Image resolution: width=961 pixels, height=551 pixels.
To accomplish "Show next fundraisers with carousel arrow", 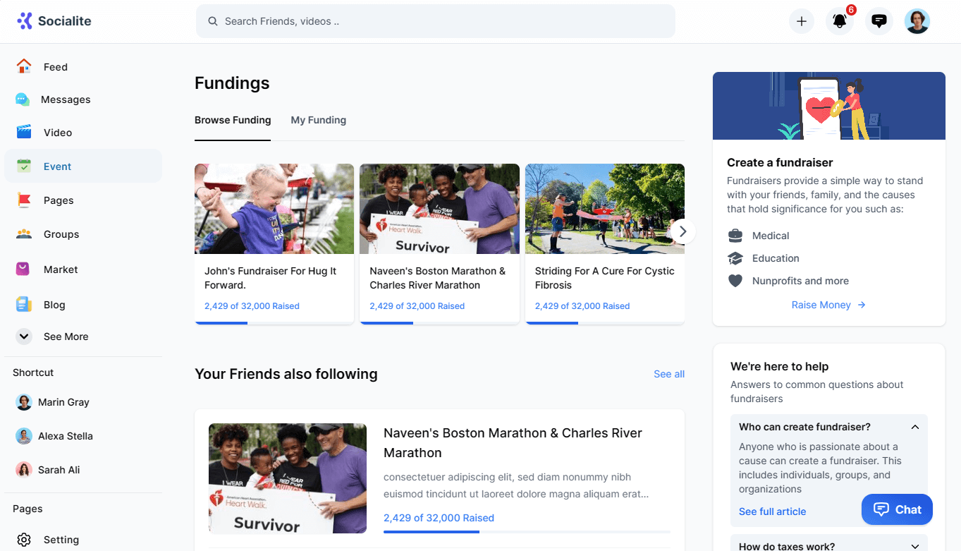I will coord(682,231).
